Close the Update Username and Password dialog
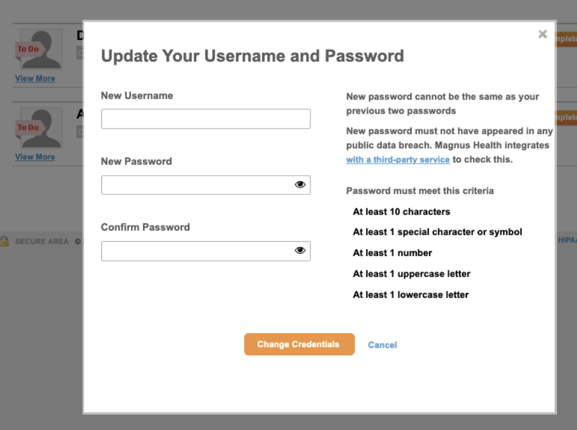 point(542,34)
